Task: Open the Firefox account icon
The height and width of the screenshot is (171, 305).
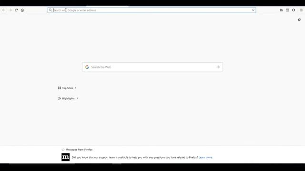Action: point(294,10)
